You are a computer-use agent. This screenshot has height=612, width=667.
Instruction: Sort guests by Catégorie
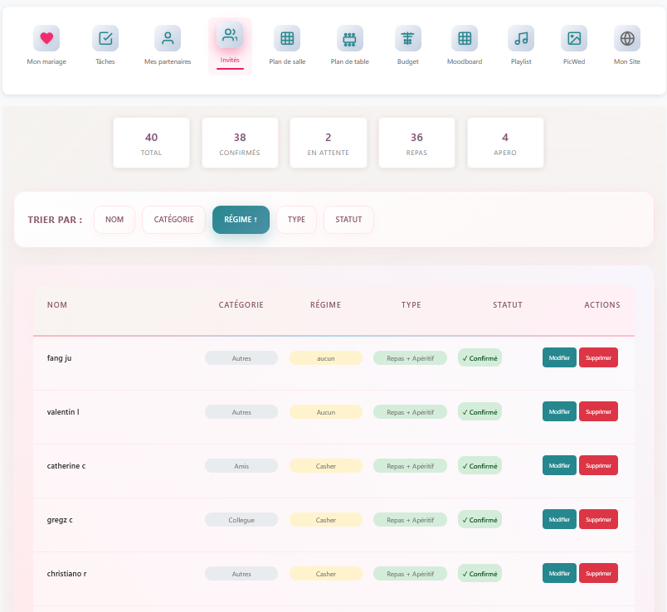click(x=173, y=220)
